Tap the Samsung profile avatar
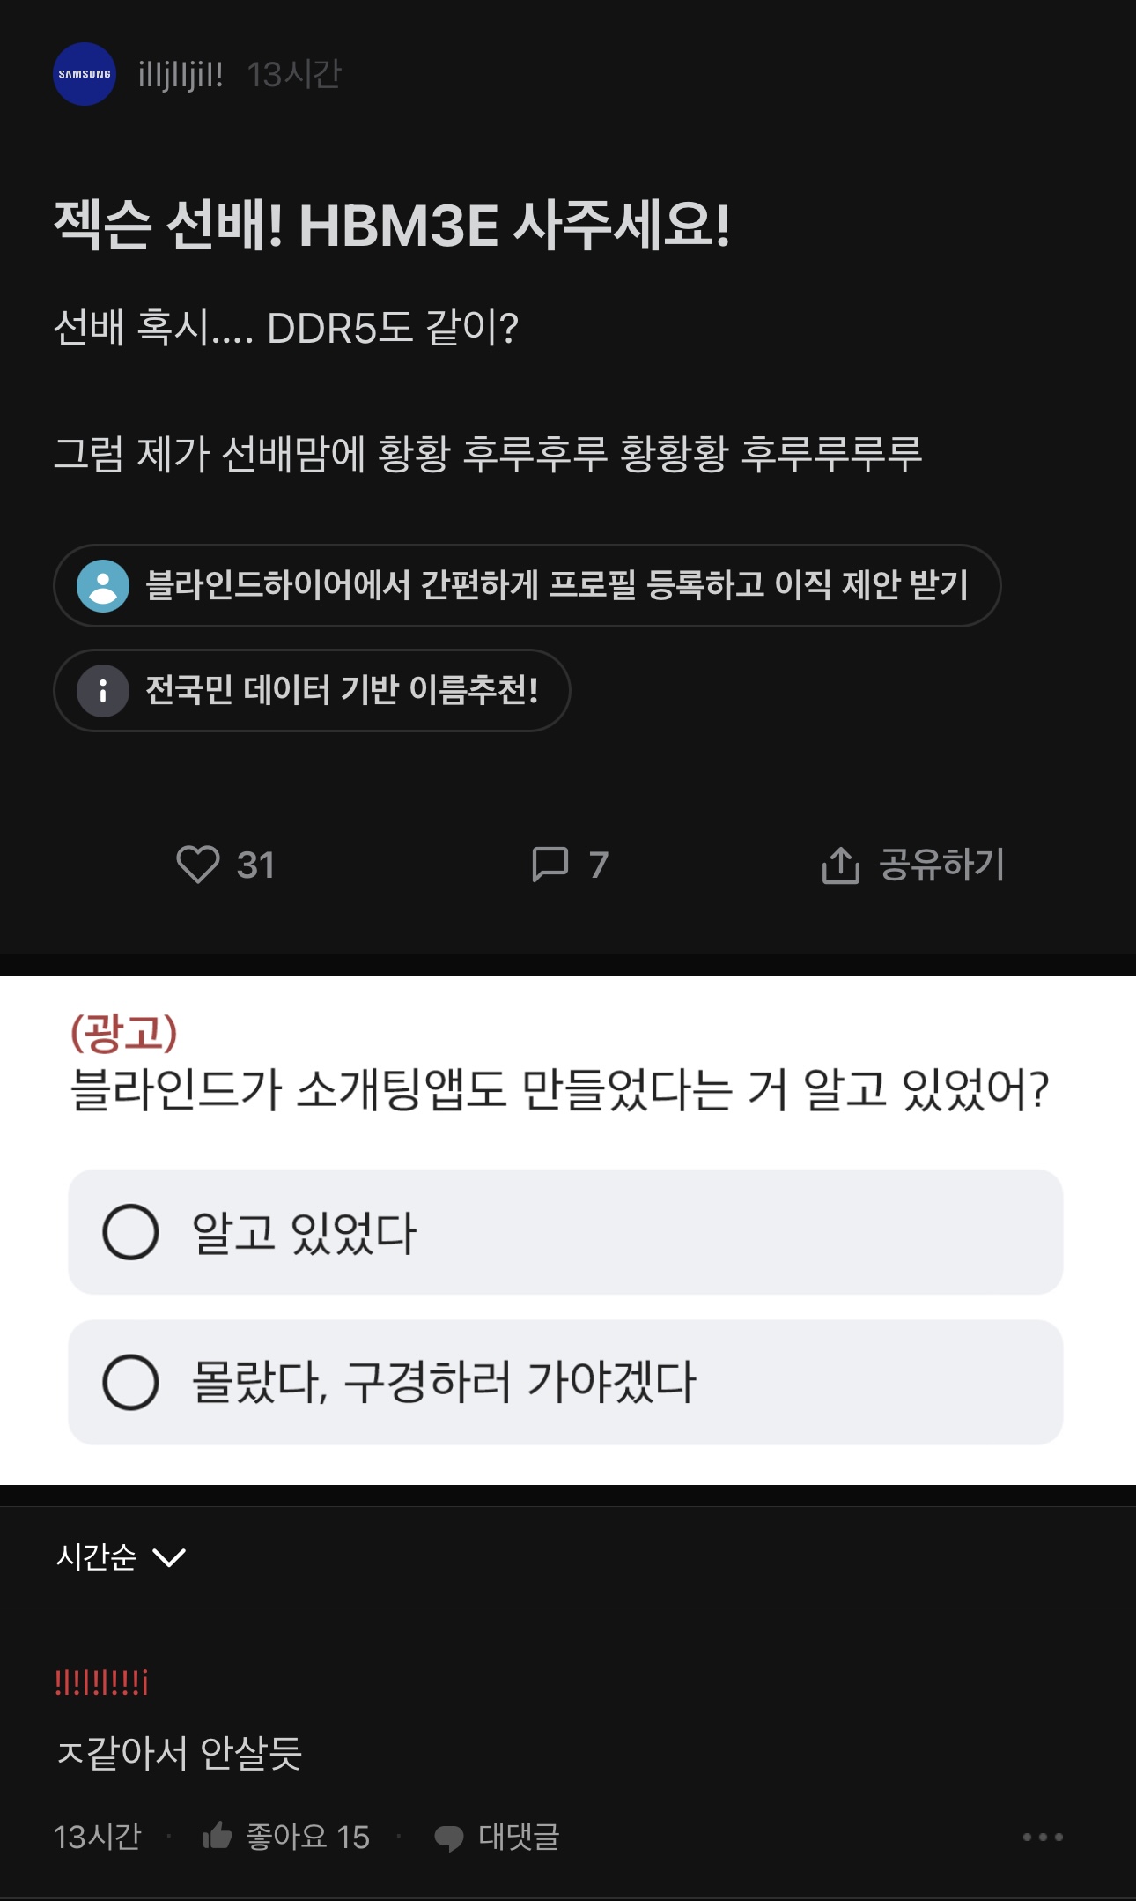This screenshot has height=1901, width=1136. 85,74
